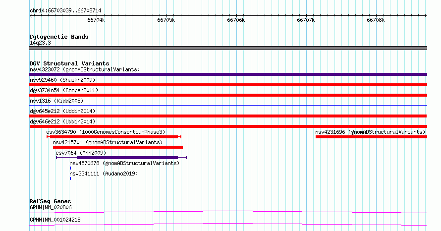441x231 pixels.
Task: Open the DGV Structural Variants track title
Action: pos(69,63)
